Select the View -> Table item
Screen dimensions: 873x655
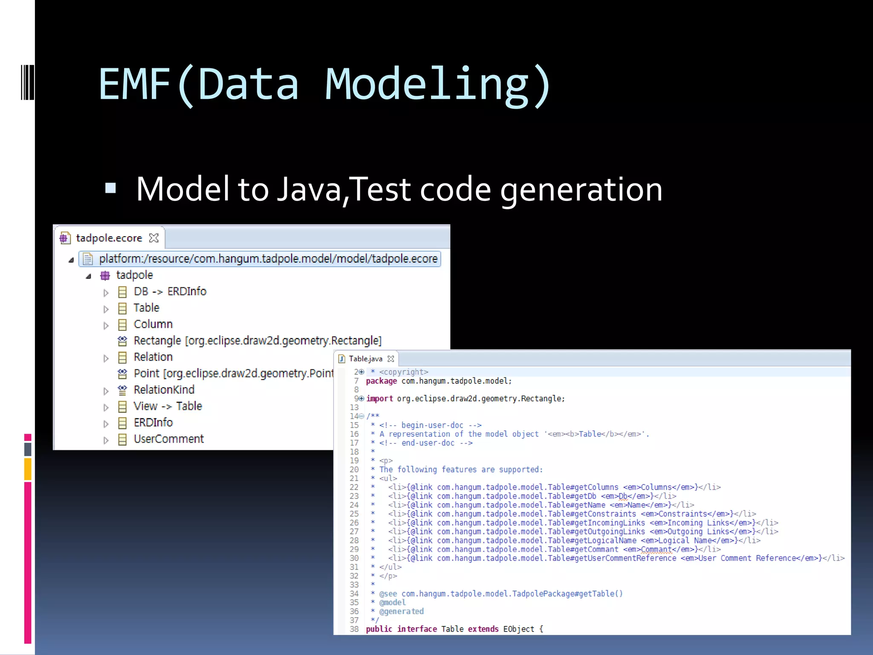click(x=168, y=406)
